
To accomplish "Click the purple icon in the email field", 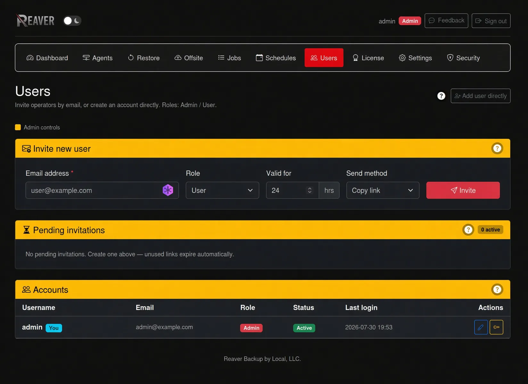I will coord(168,190).
